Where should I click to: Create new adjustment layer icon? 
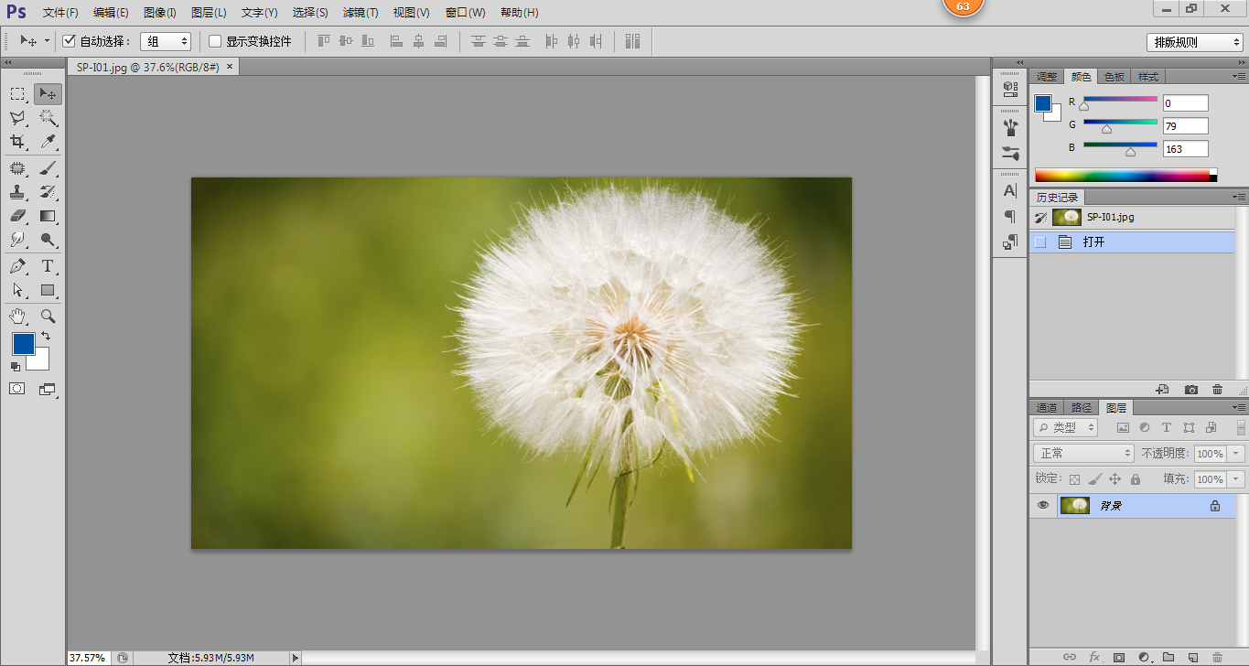point(1144,657)
